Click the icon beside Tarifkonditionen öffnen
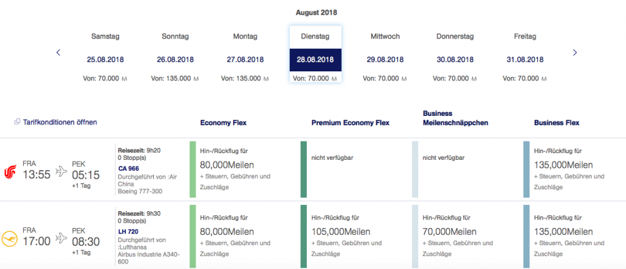 17,122
